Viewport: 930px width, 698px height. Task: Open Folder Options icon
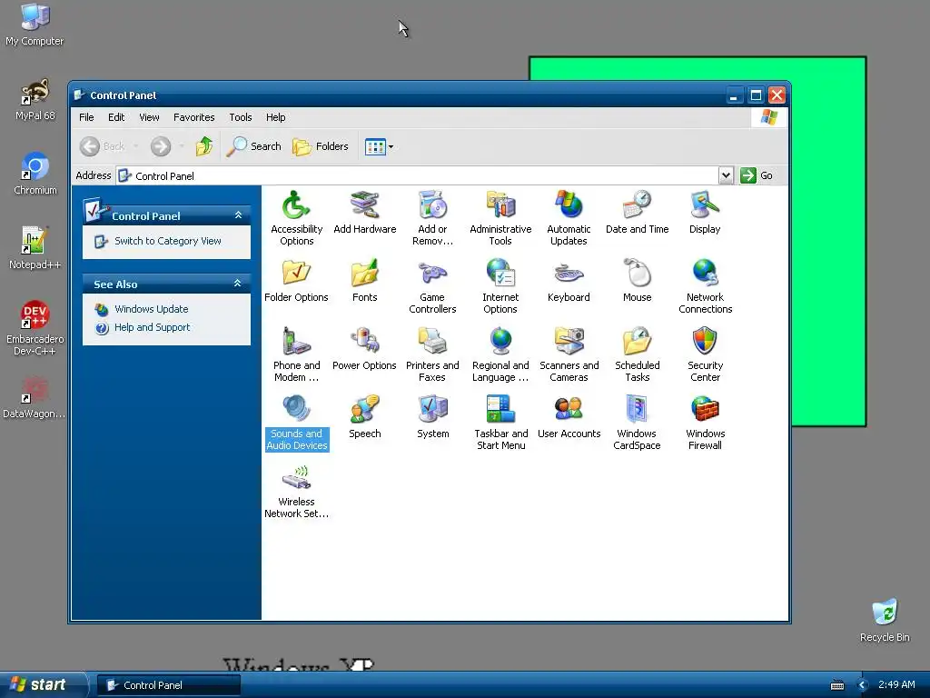tap(296, 282)
